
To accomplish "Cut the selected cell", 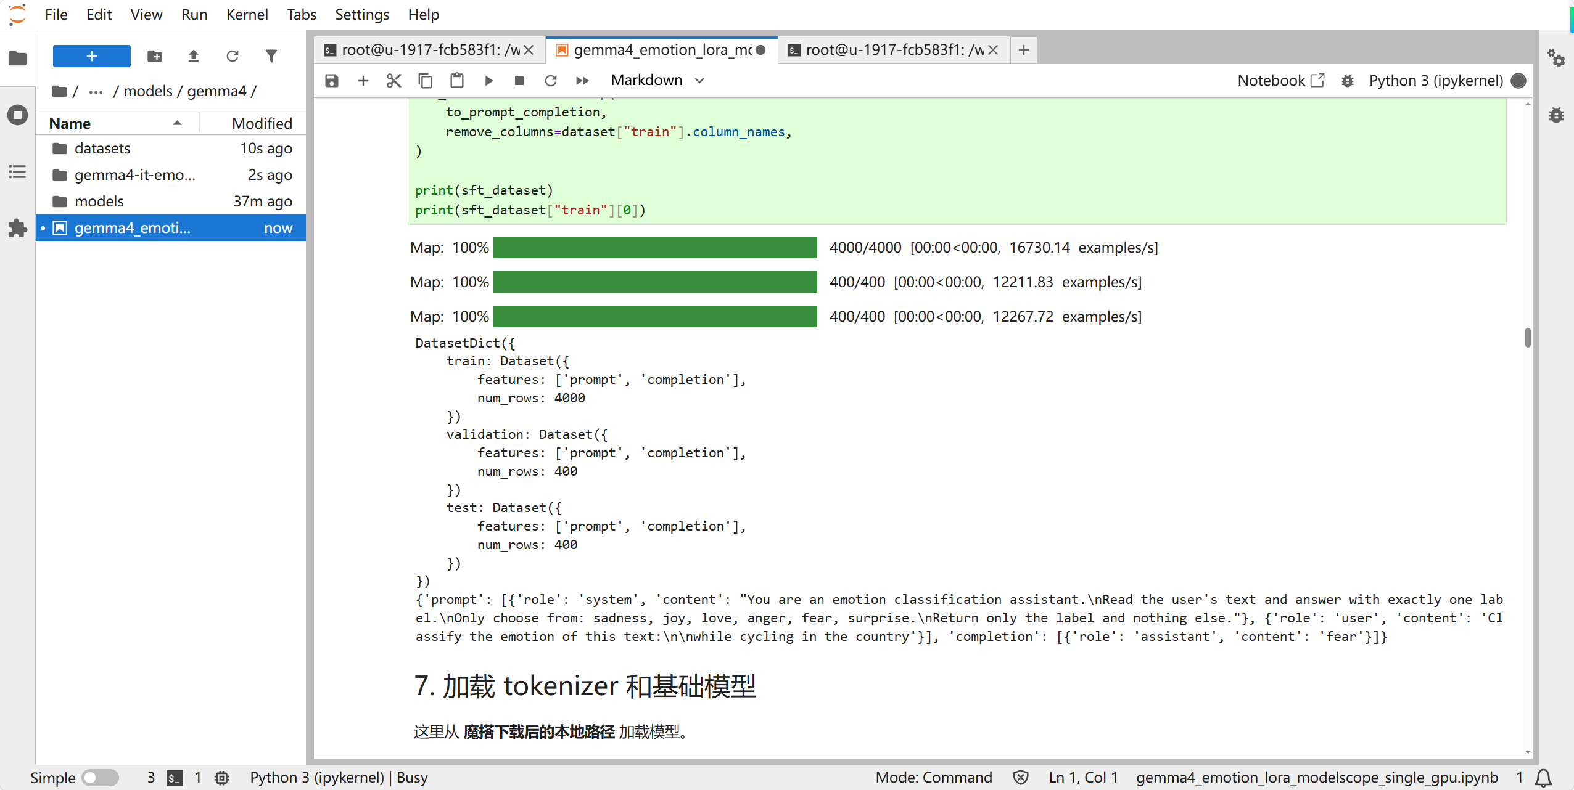I will [394, 81].
